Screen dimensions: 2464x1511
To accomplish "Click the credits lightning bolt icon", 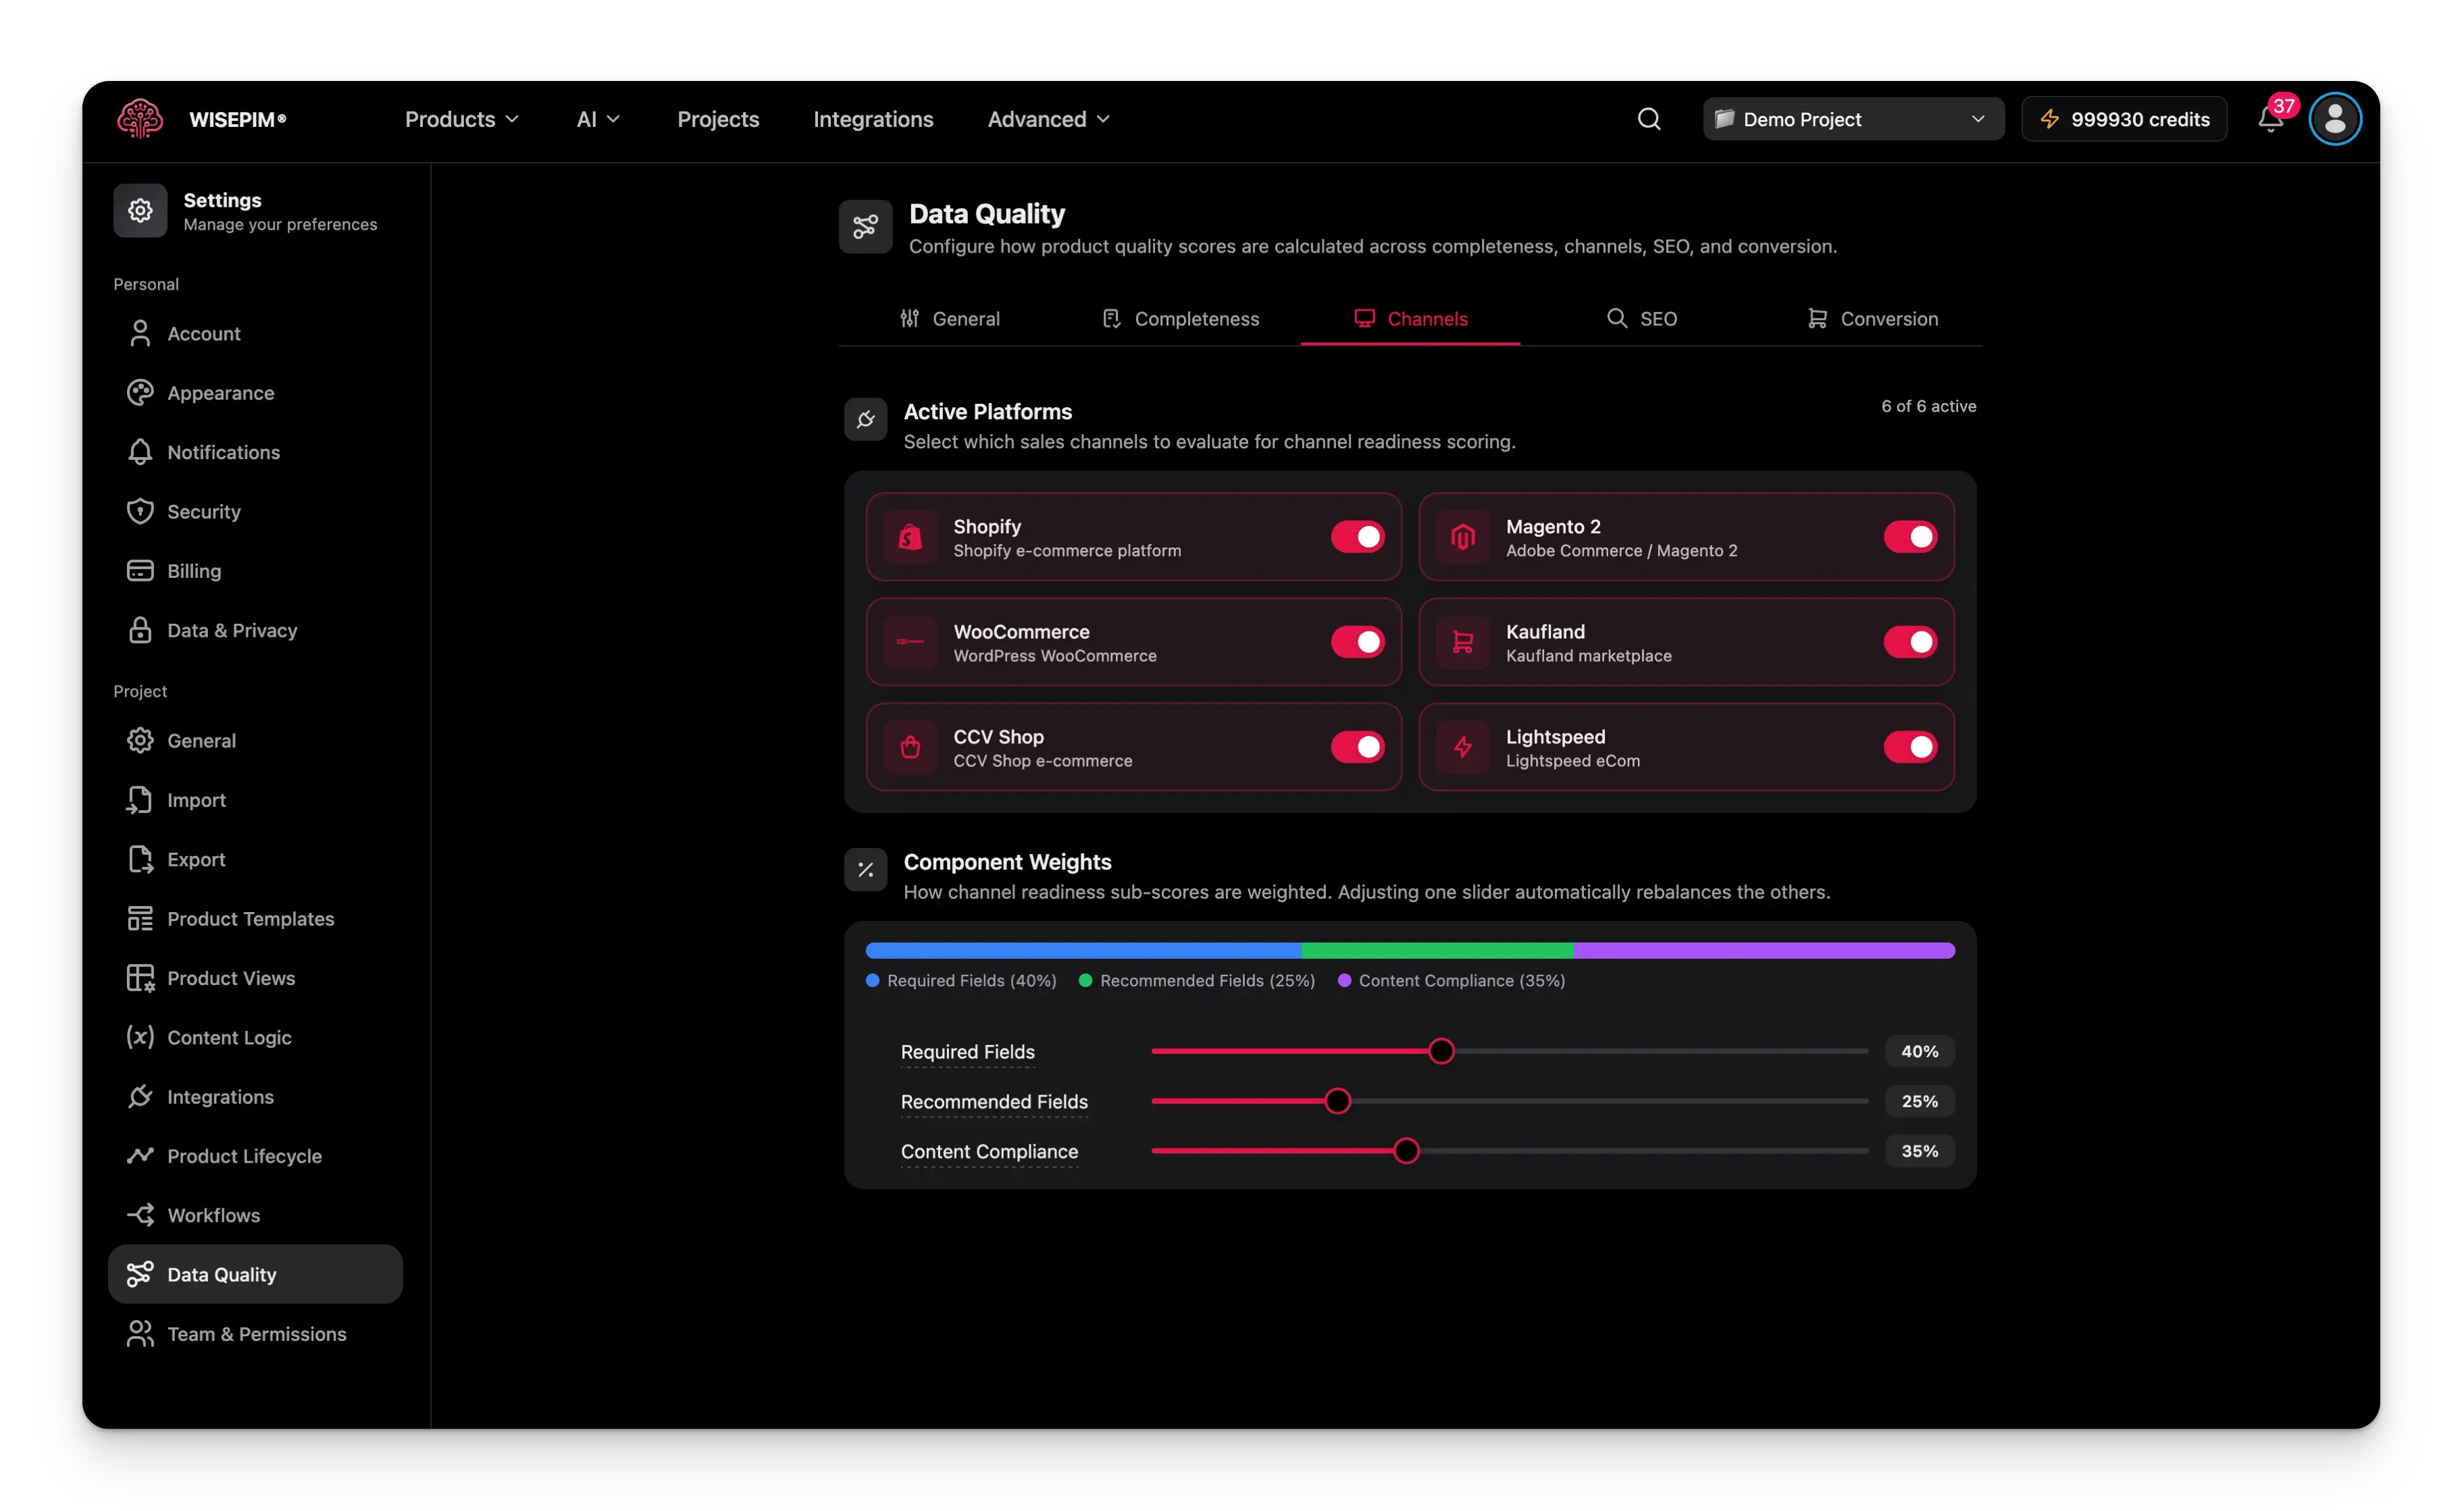I will [2050, 119].
